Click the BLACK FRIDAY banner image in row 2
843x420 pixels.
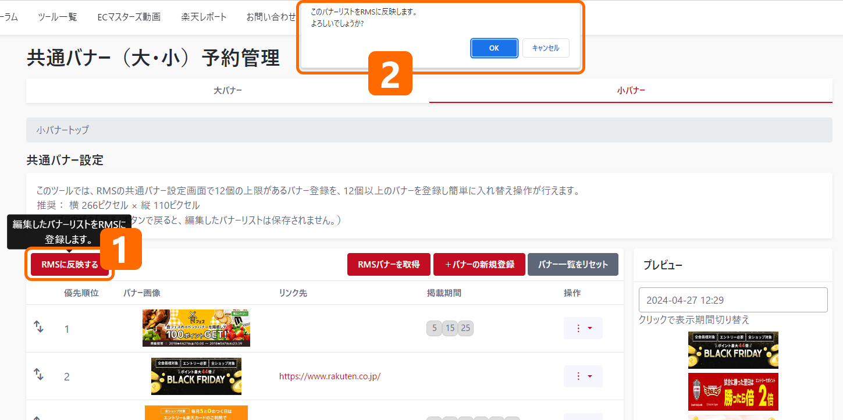[x=196, y=376]
